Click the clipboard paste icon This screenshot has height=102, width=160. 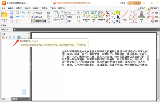point(48,17)
